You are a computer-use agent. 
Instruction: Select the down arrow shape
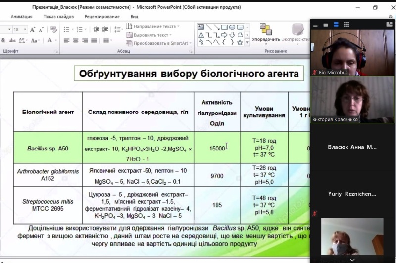point(232,35)
